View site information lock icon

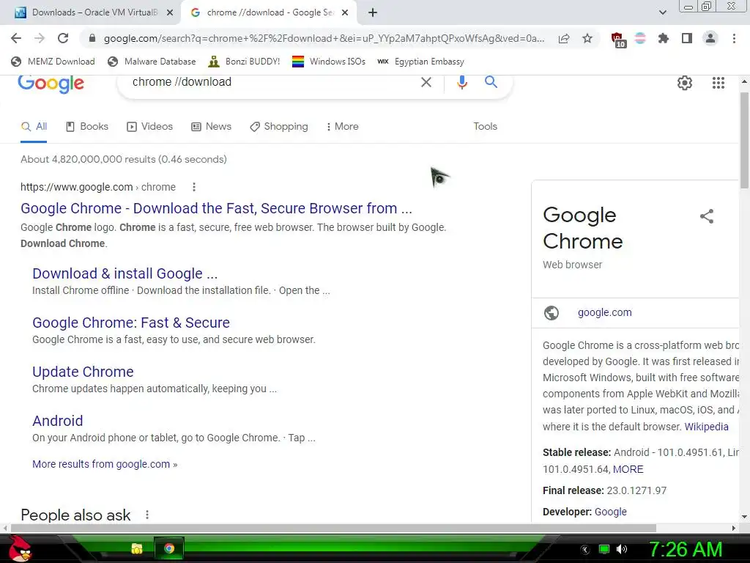[x=92, y=38]
